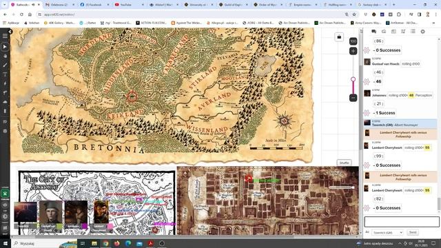Viewport: 441px width, 248px height.
Task: Switch to the Compendium tab
Action: point(403,32)
